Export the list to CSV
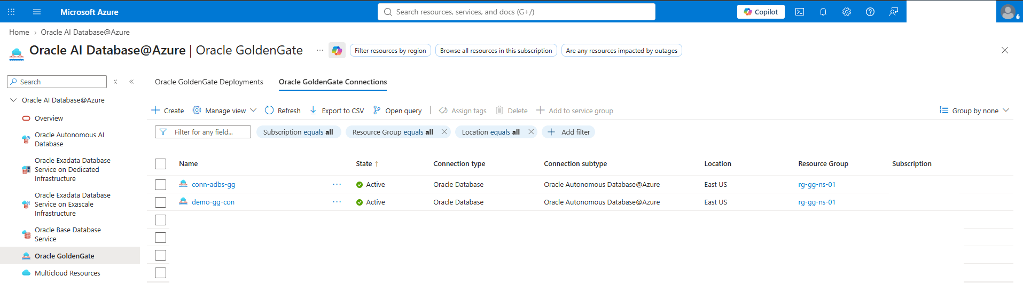 pos(337,111)
